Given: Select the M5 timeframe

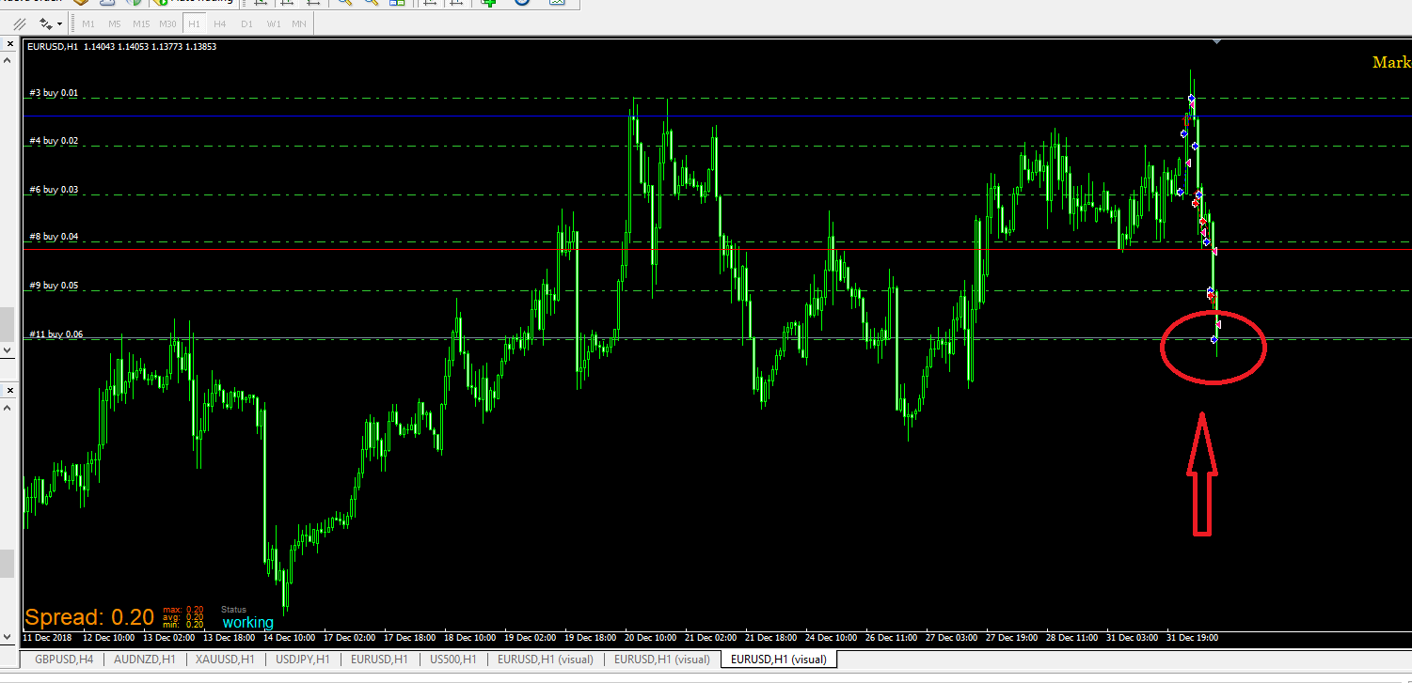Looking at the screenshot, I should click(114, 23).
